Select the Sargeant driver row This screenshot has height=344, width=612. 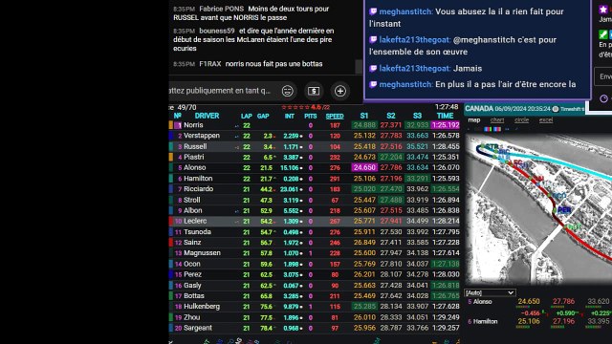click(x=315, y=328)
